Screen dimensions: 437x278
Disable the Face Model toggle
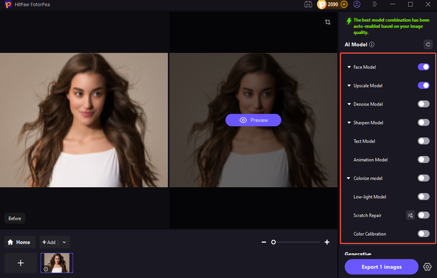click(x=423, y=67)
